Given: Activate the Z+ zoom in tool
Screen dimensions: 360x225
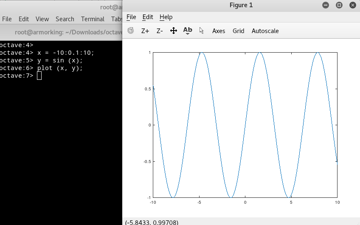Looking at the screenshot, I should click(145, 31).
